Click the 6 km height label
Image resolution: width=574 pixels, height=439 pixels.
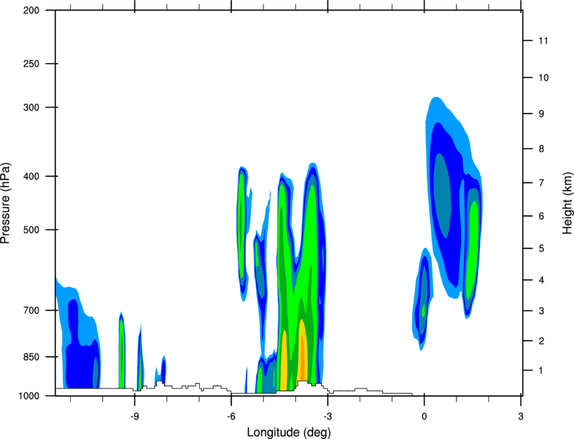click(542, 216)
